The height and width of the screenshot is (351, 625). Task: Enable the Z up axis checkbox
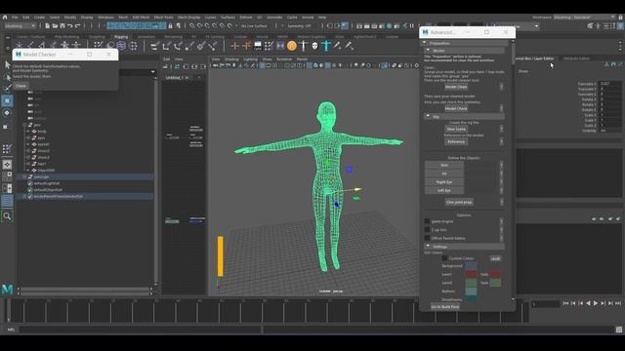(x=427, y=230)
